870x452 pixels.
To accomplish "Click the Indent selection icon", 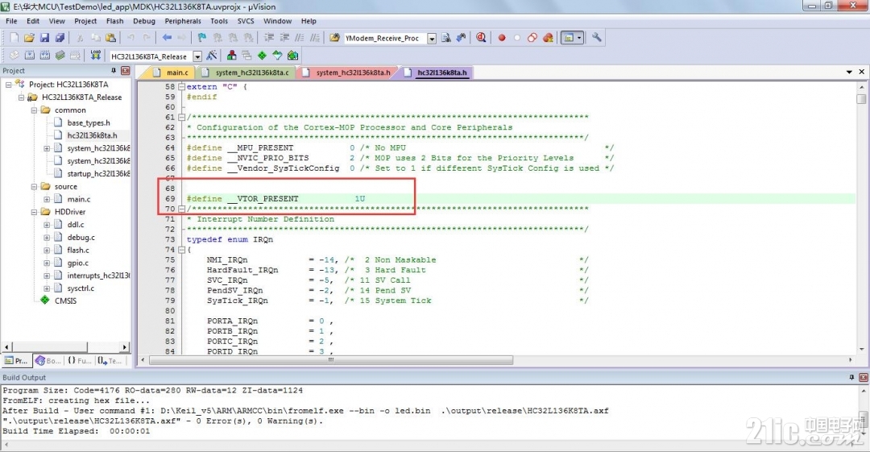I will (x=269, y=38).
